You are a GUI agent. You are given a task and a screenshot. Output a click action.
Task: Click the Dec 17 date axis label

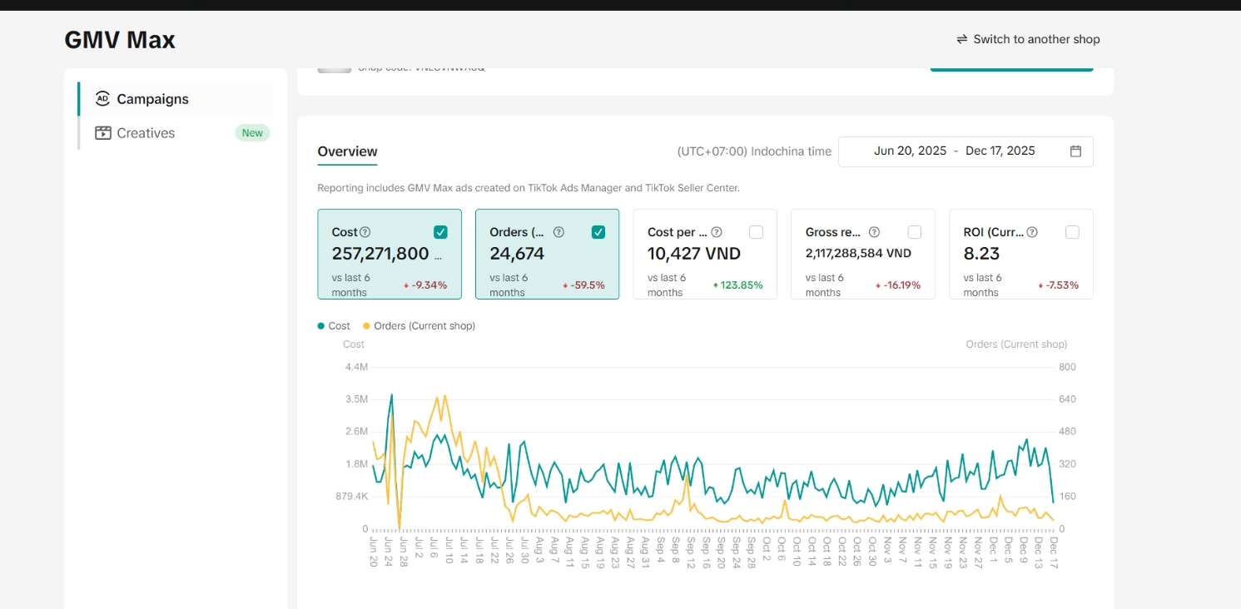1054,552
